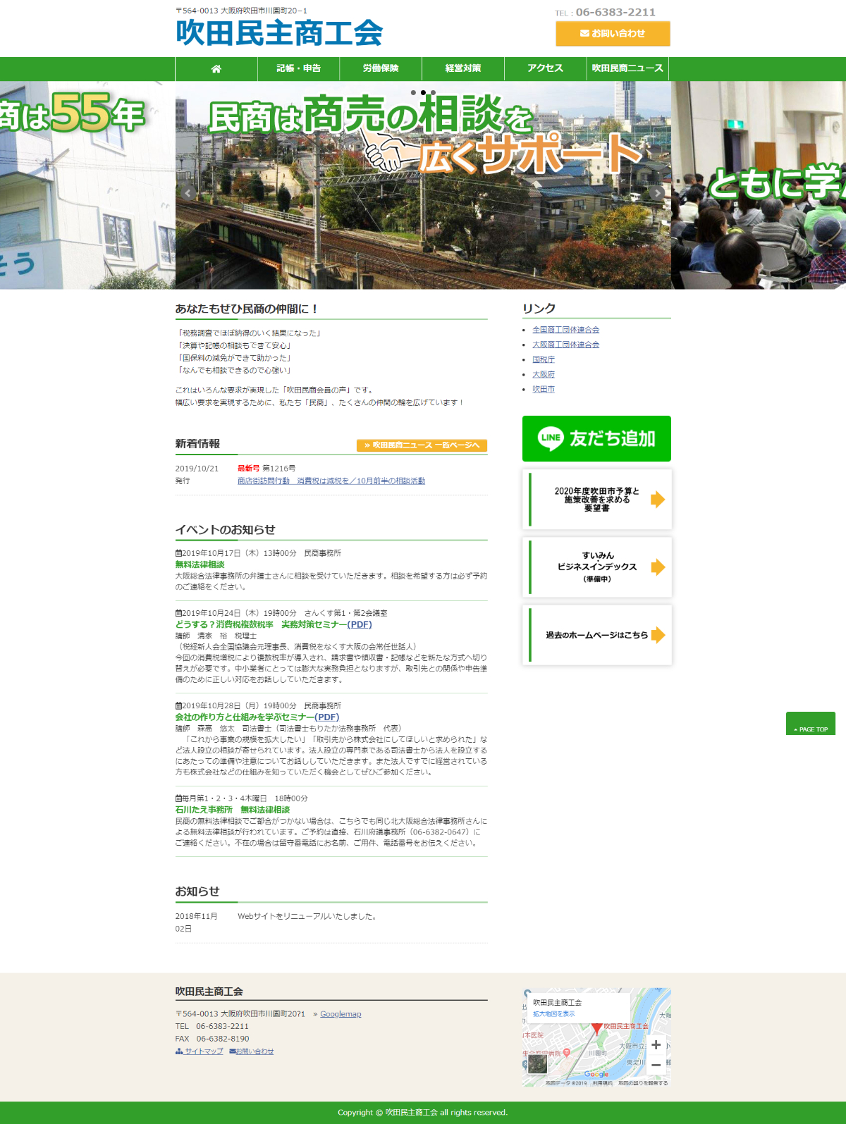Image resolution: width=846 pixels, height=1124 pixels.
Task: Click the home icon in navigation bar
Action: click(216, 68)
